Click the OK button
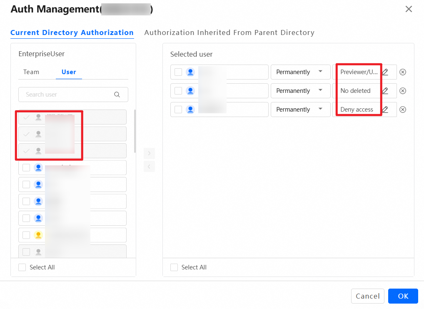The height and width of the screenshot is (309, 424). point(403,296)
